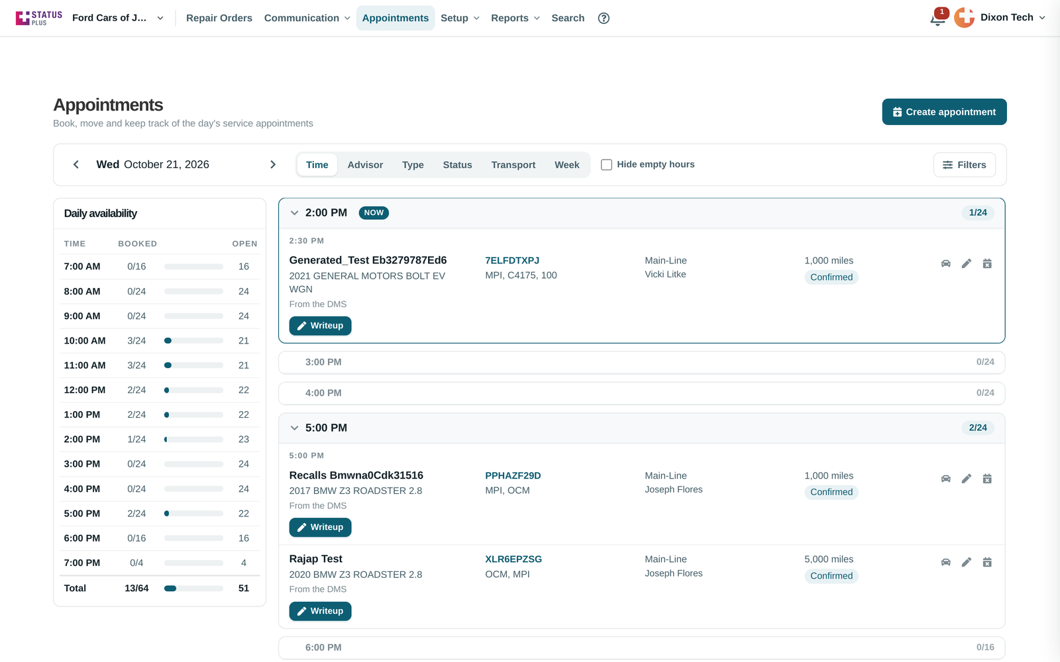Click Writeup for Rajap Test
Screen dimensions: 1060x662
click(x=320, y=611)
